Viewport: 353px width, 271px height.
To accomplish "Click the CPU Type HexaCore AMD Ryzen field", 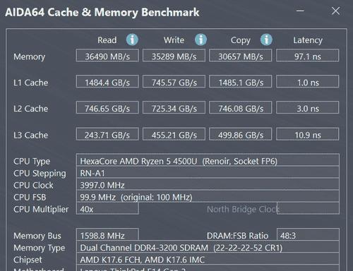I will 208,160.
